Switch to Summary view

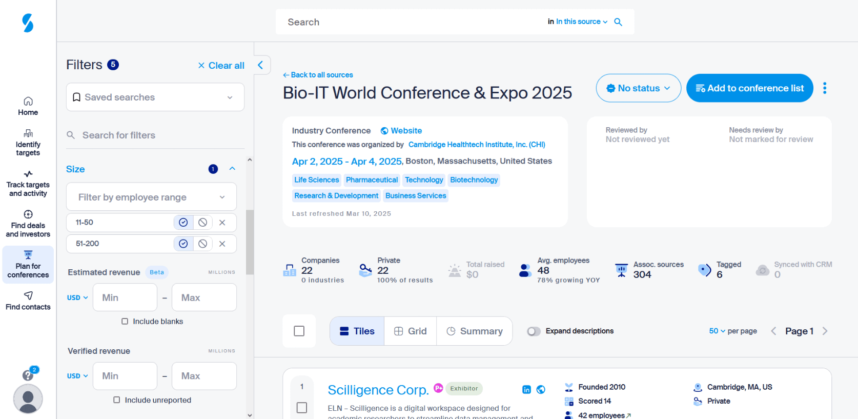click(475, 331)
